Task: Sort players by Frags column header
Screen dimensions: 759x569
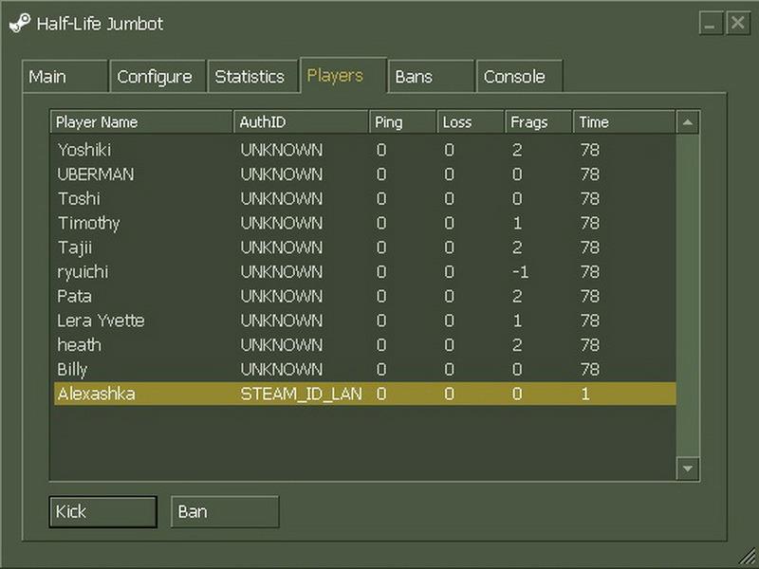Action: (x=537, y=122)
